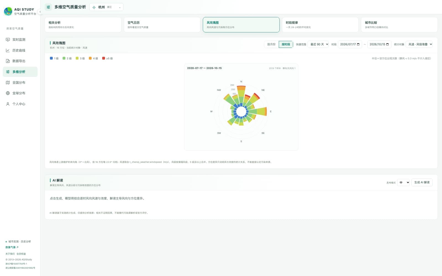This screenshot has height=276, width=442.
Task: Open the 杭州 city selector dropdown
Action: coord(106,7)
